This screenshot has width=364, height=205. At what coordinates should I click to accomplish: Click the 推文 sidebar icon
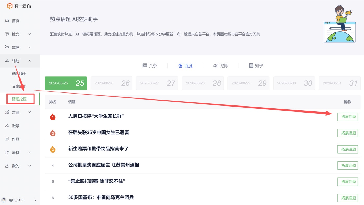click(7, 34)
